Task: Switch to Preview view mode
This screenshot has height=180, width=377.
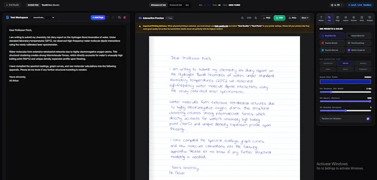Action: pyautogui.click(x=175, y=5)
